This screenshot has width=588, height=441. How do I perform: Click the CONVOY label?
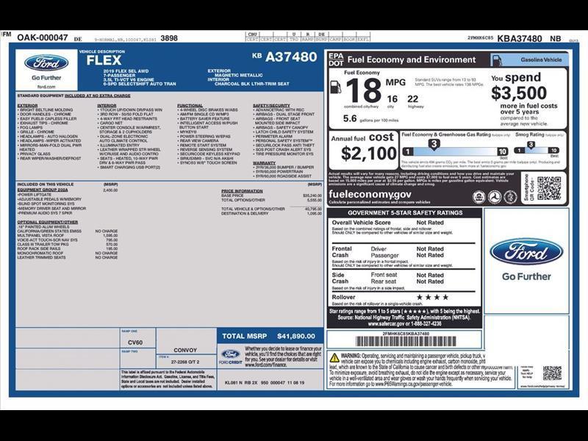[x=185, y=350]
